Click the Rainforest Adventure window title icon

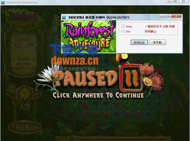pyautogui.click(x=3, y=2)
